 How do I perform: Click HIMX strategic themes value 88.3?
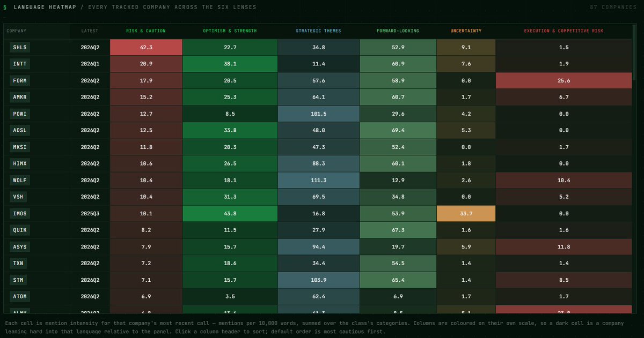pyautogui.click(x=318, y=164)
